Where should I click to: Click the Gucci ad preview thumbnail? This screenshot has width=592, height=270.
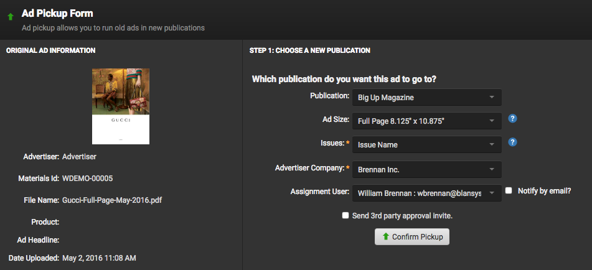(x=121, y=106)
